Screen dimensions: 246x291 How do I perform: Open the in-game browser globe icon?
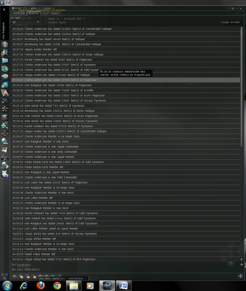pos(5,142)
